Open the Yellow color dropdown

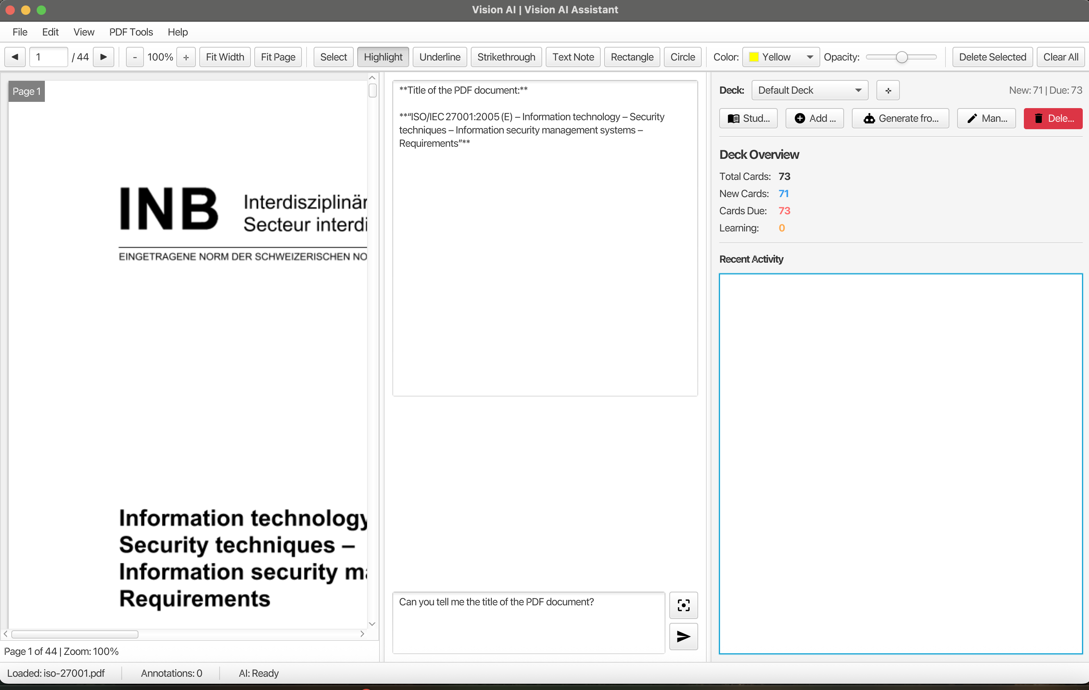coord(780,57)
